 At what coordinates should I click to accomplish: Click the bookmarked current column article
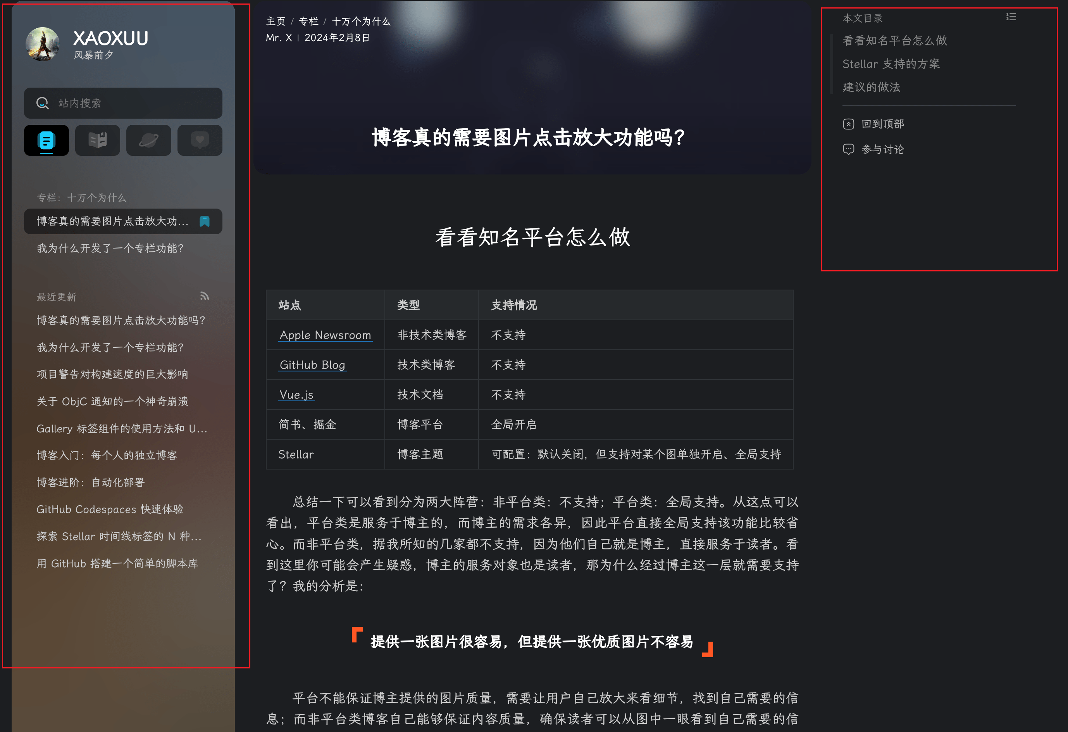point(113,221)
